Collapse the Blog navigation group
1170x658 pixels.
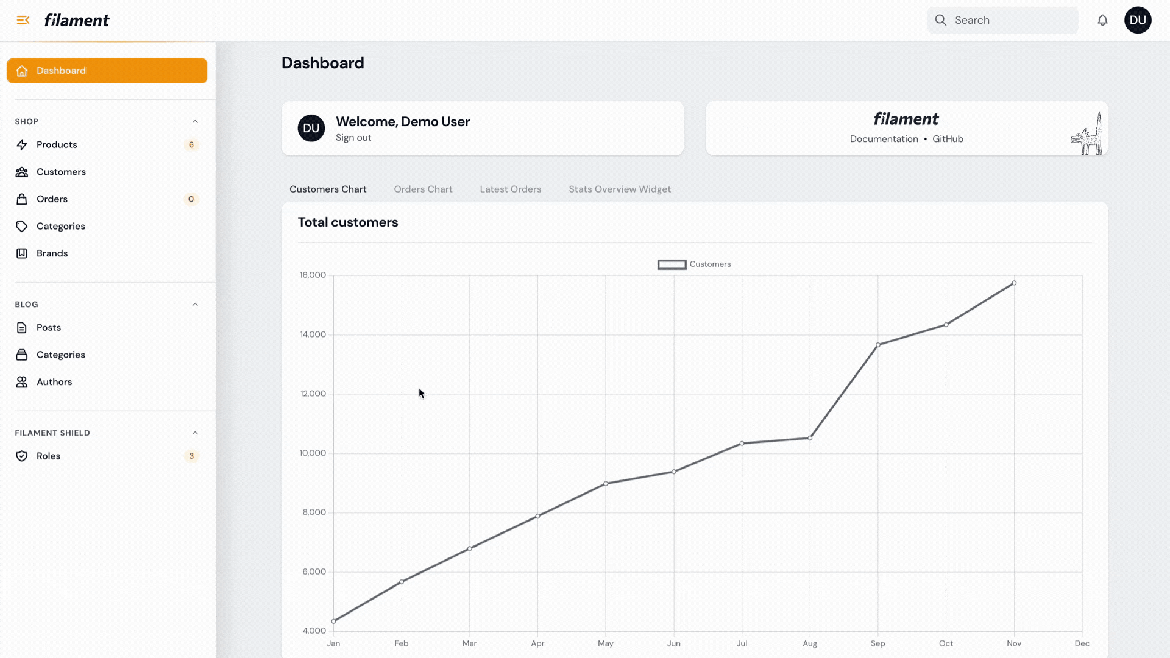coord(195,305)
